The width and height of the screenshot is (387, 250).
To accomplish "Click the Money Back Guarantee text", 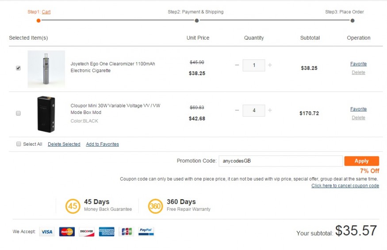I will (108, 209).
